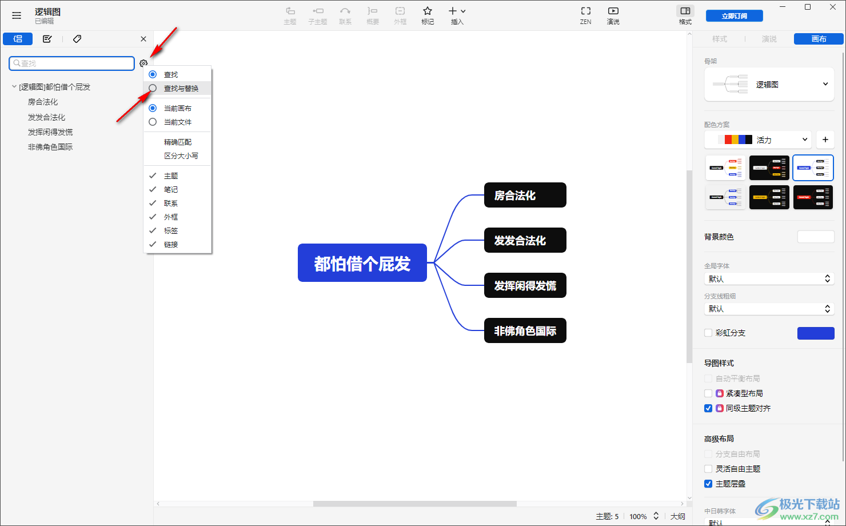Select the central topic 都怕借个屁发
Viewport: 846px width, 526px height.
[362, 263]
